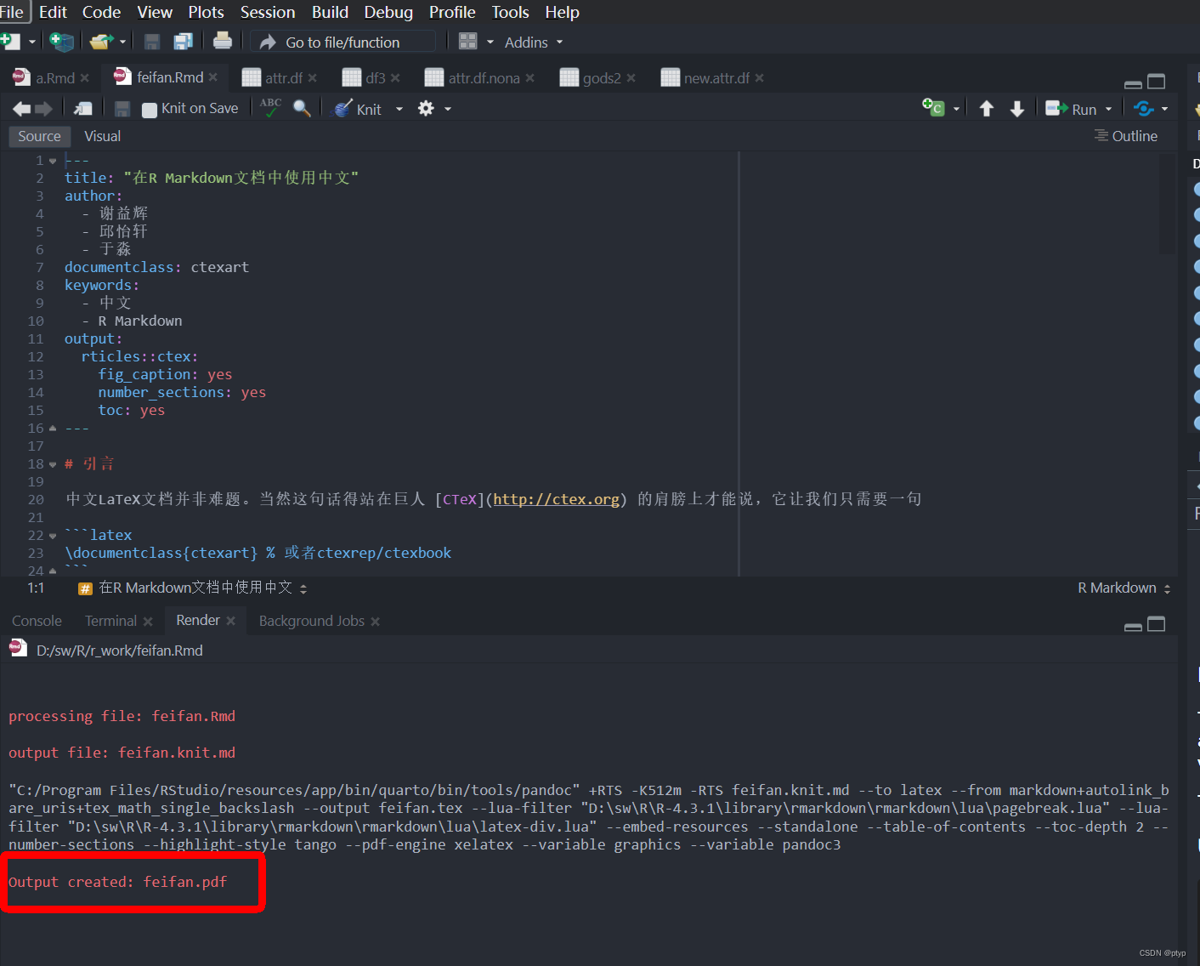1200x966 pixels.
Task: Switch the editor to Source mode
Action: 39,136
